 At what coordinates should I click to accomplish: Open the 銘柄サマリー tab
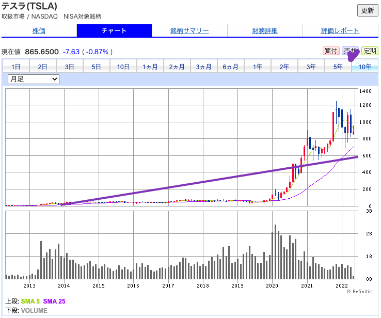189,31
